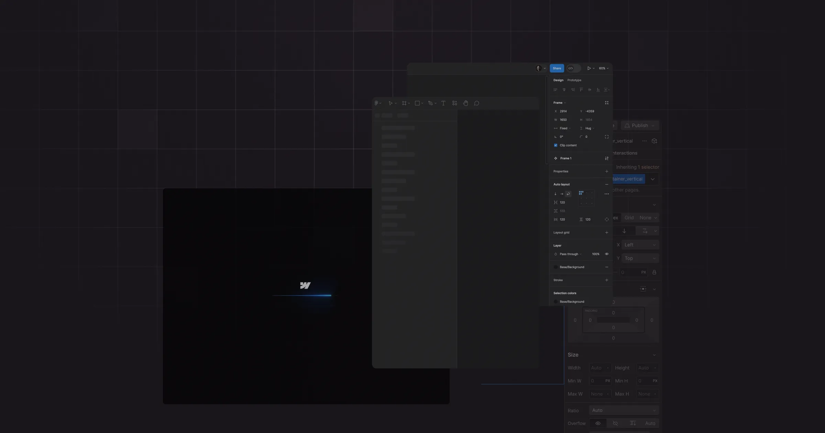Switch to the Design tab
This screenshot has height=433, width=825.
point(558,80)
